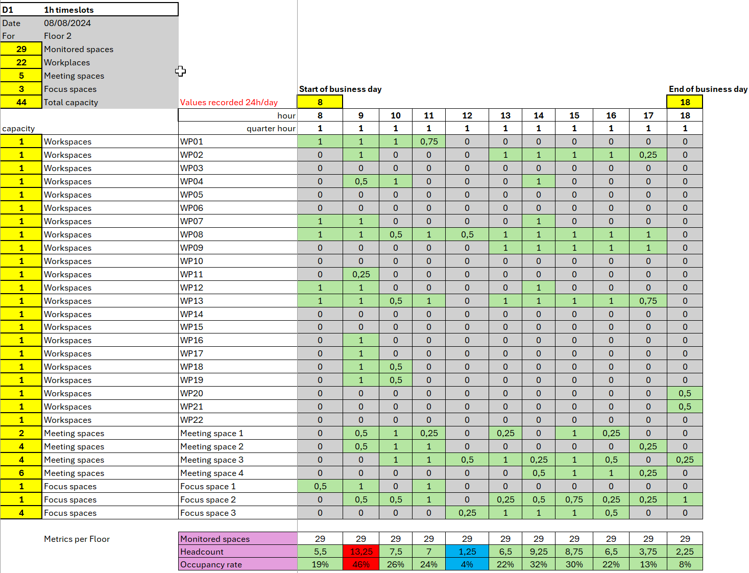Image resolution: width=749 pixels, height=573 pixels.
Task: Click the red occupancy cell 46%
Action: [x=361, y=564]
